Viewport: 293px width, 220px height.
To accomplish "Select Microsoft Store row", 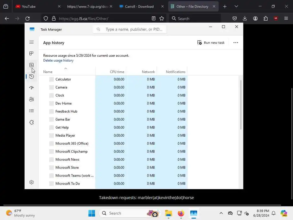I will pyautogui.click(x=113, y=168).
